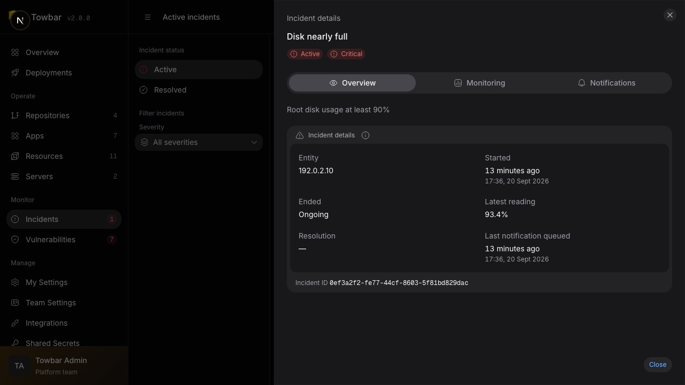The height and width of the screenshot is (385, 685).
Task: Click the bell icon on Notifications tab
Action: point(582,83)
